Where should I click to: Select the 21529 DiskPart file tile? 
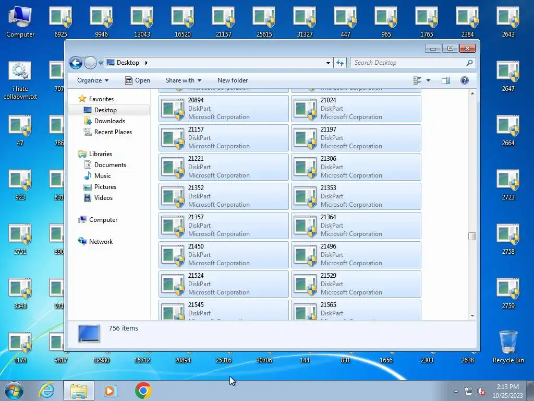pyautogui.click(x=356, y=284)
